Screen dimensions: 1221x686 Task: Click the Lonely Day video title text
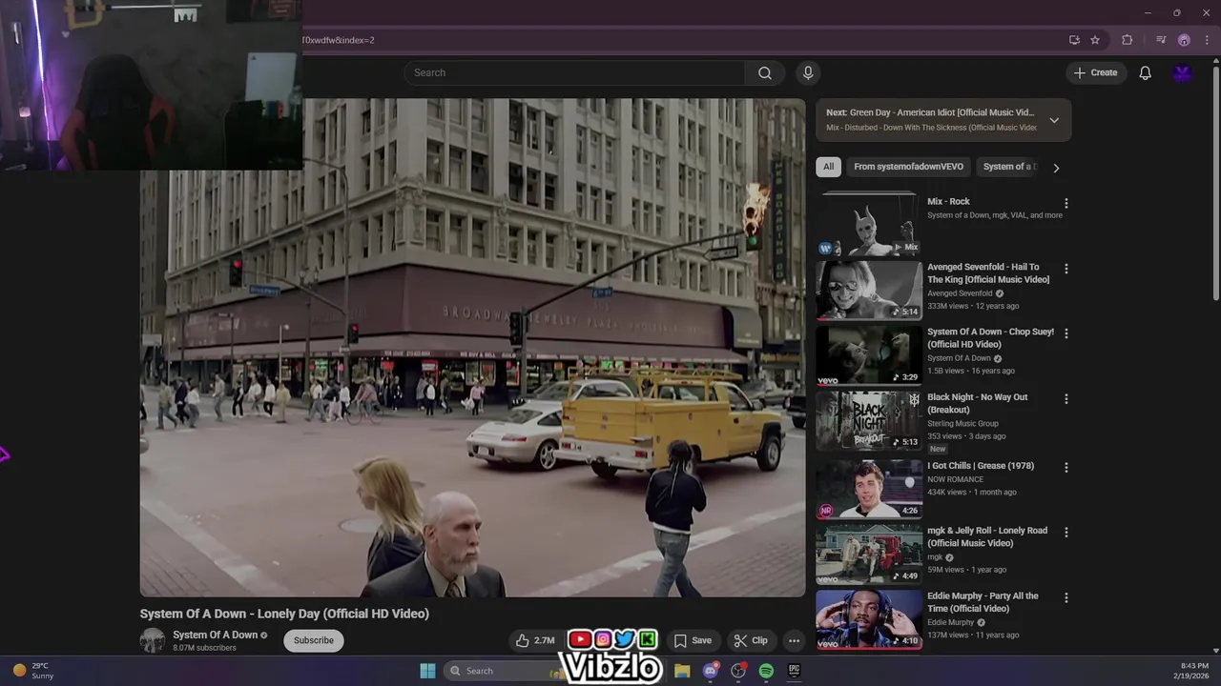coord(284,614)
